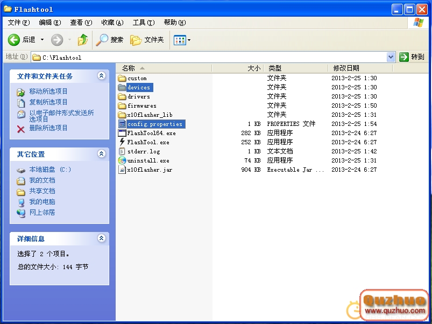432x324 pixels.
Task: Select the x10flasher.jar file icon
Action: 122,170
